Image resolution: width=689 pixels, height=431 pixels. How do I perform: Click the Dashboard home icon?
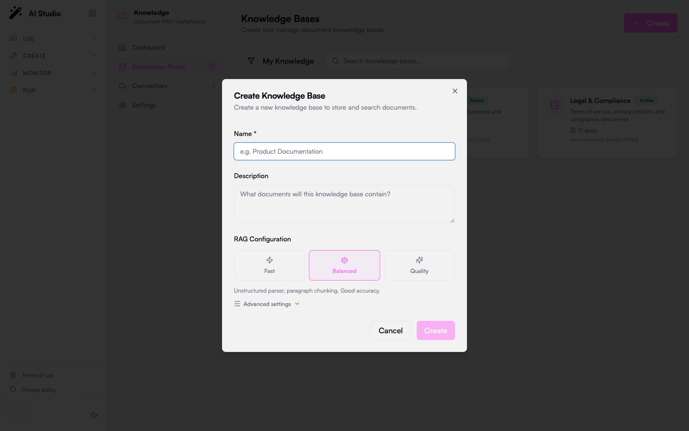[x=122, y=47]
